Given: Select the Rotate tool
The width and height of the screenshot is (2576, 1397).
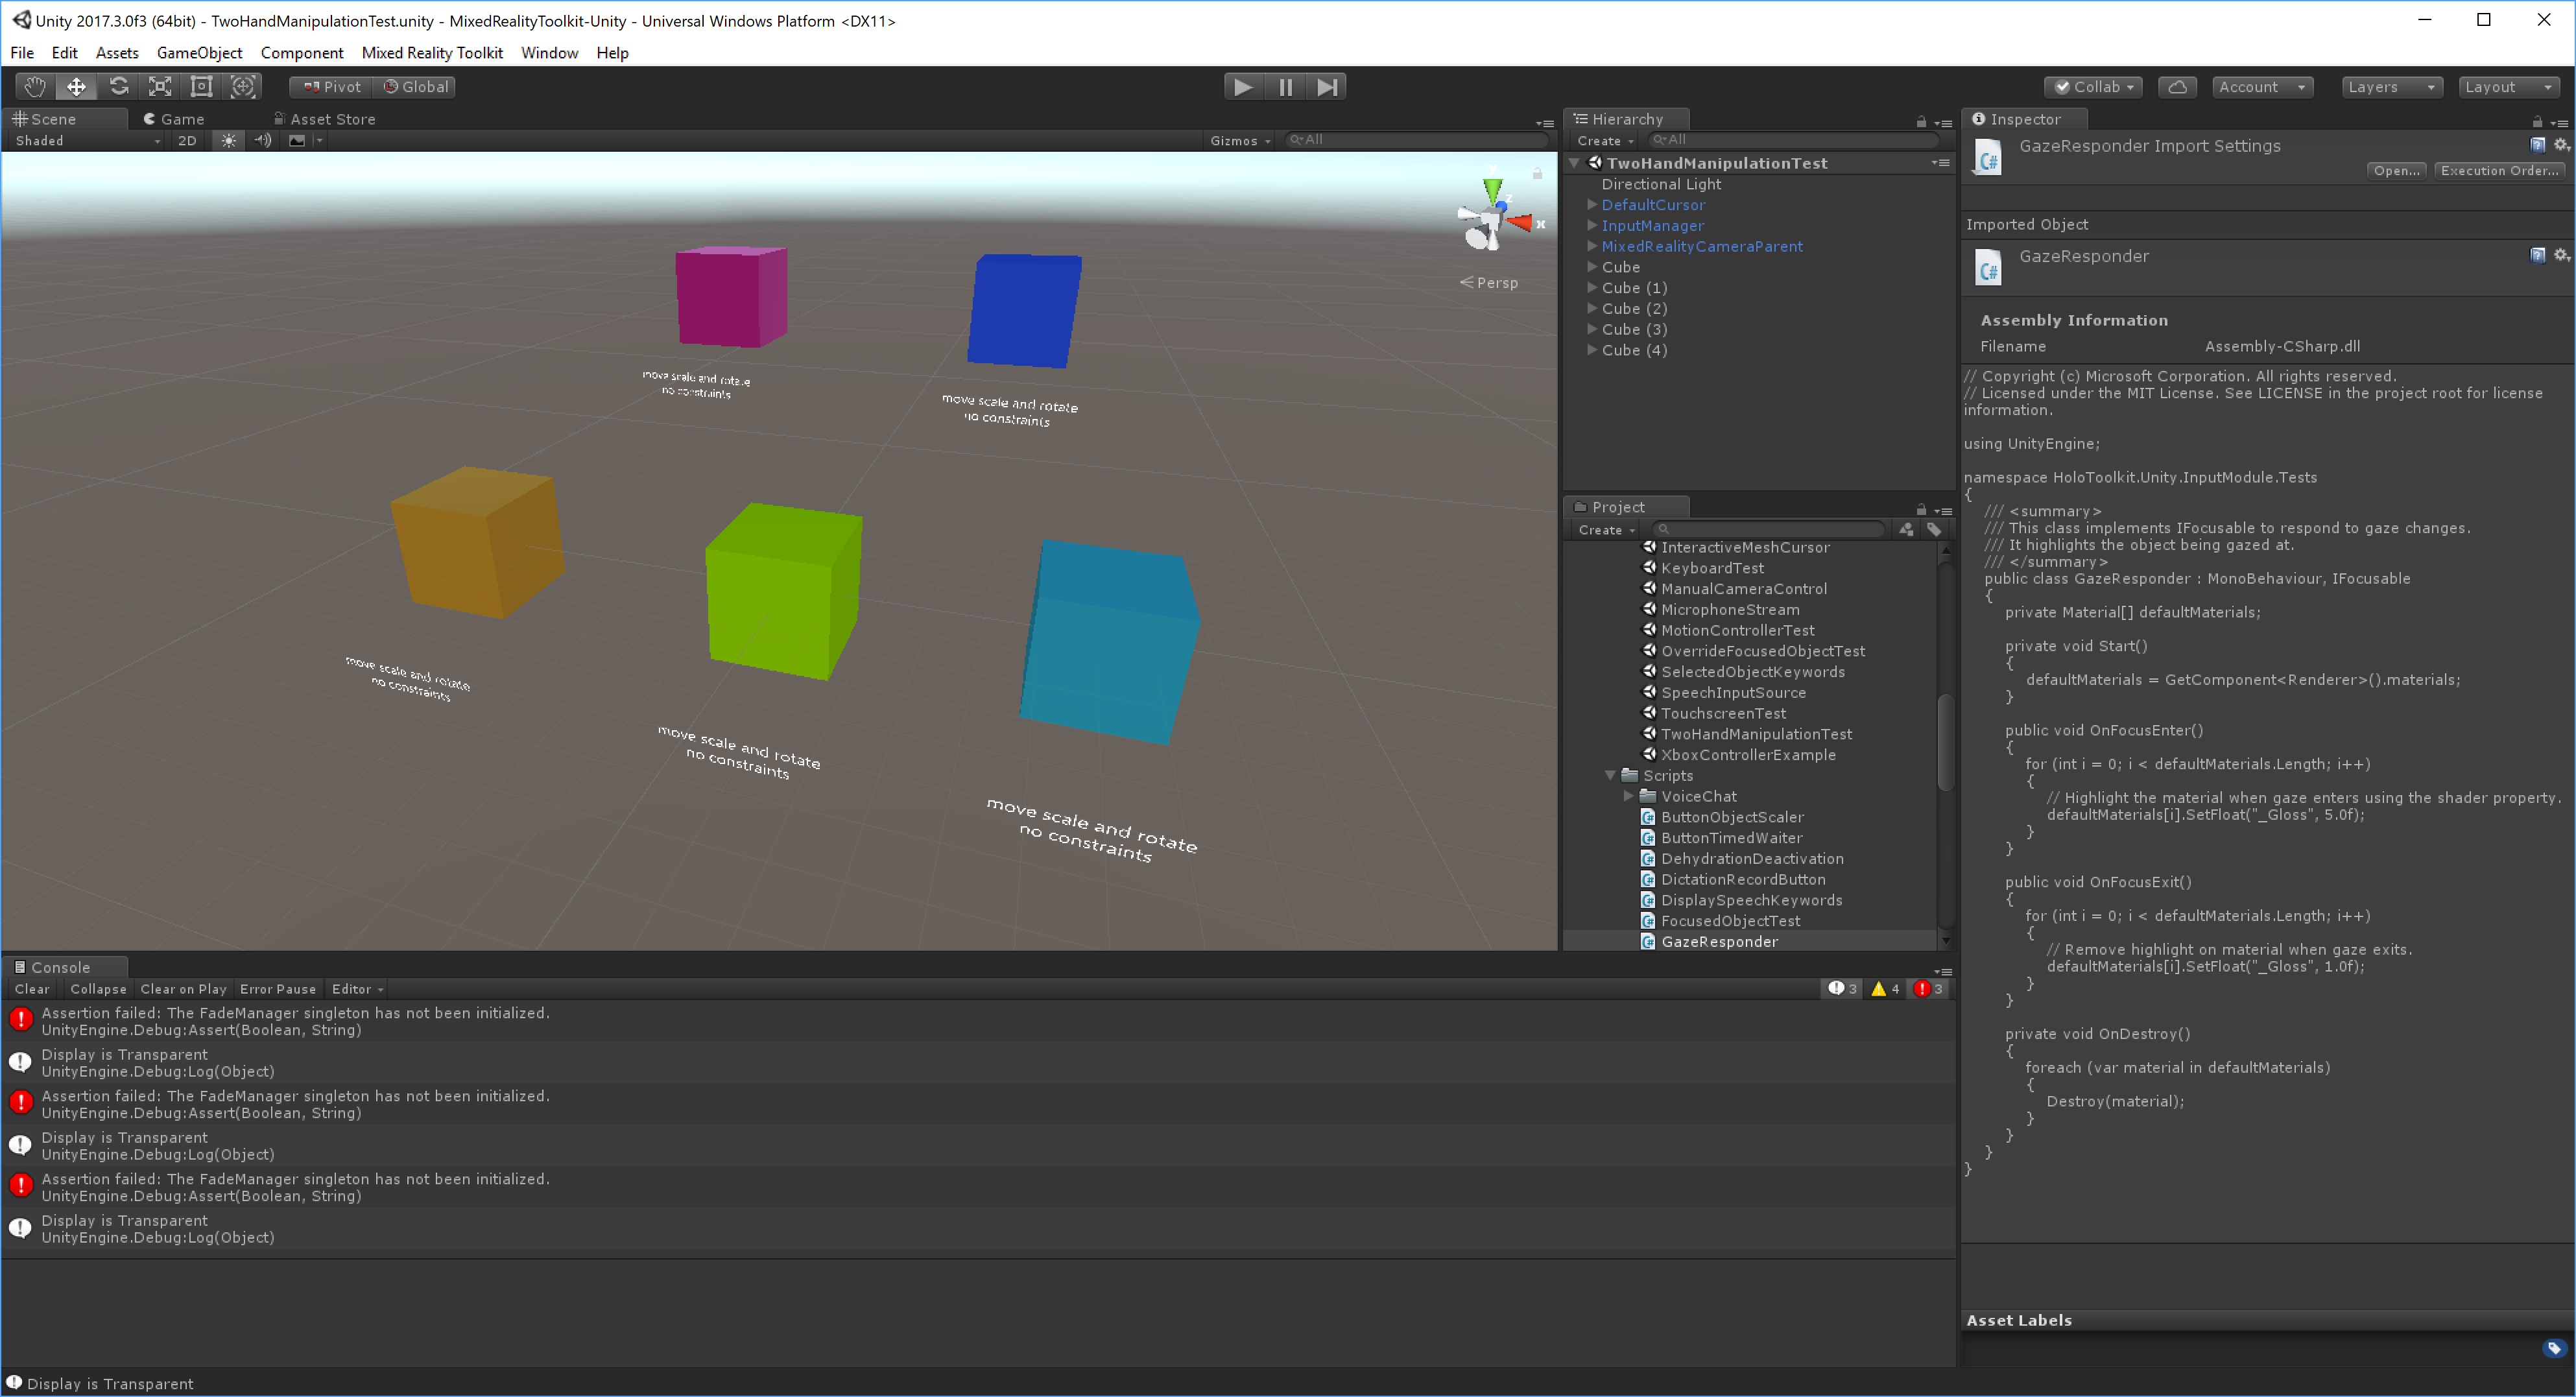Looking at the screenshot, I should (118, 87).
